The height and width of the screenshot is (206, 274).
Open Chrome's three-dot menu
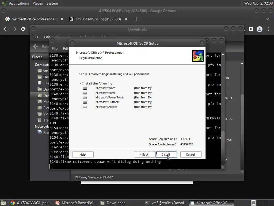pyautogui.click(x=268, y=29)
